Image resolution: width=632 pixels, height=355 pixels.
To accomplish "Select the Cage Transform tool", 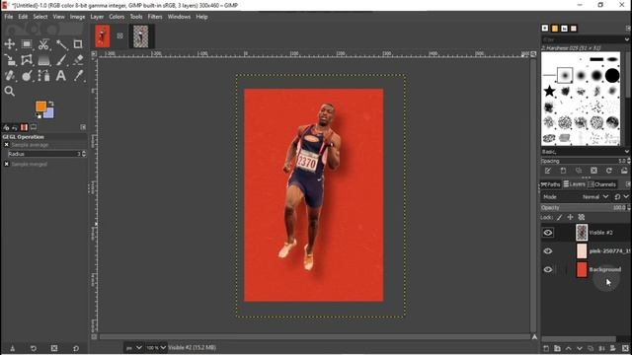I will point(27,60).
